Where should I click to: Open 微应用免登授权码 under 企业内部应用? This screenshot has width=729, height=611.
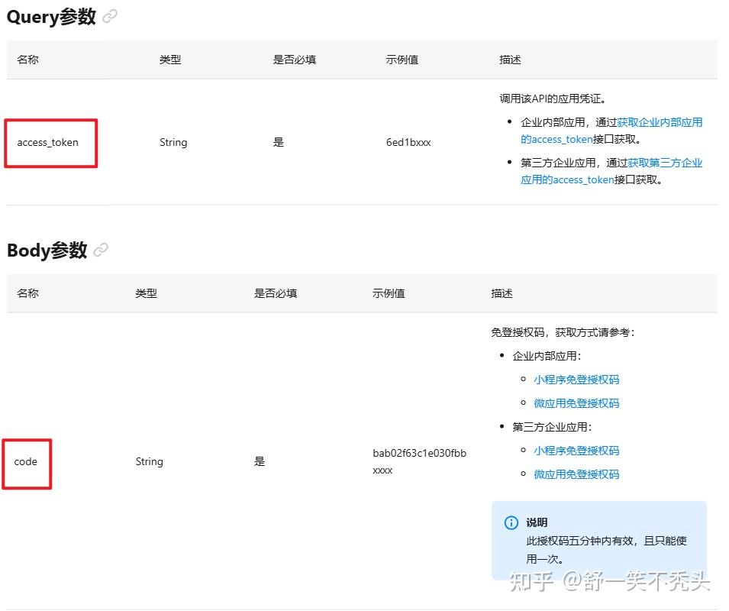[x=576, y=403]
